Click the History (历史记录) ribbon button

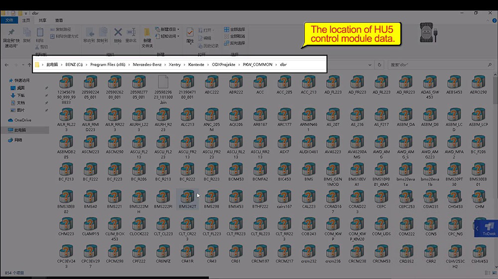(x=208, y=46)
